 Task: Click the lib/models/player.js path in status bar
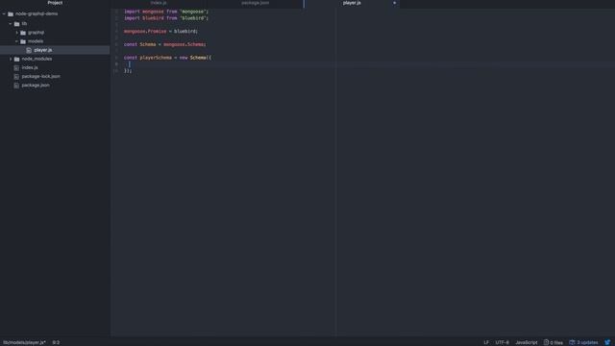point(24,342)
